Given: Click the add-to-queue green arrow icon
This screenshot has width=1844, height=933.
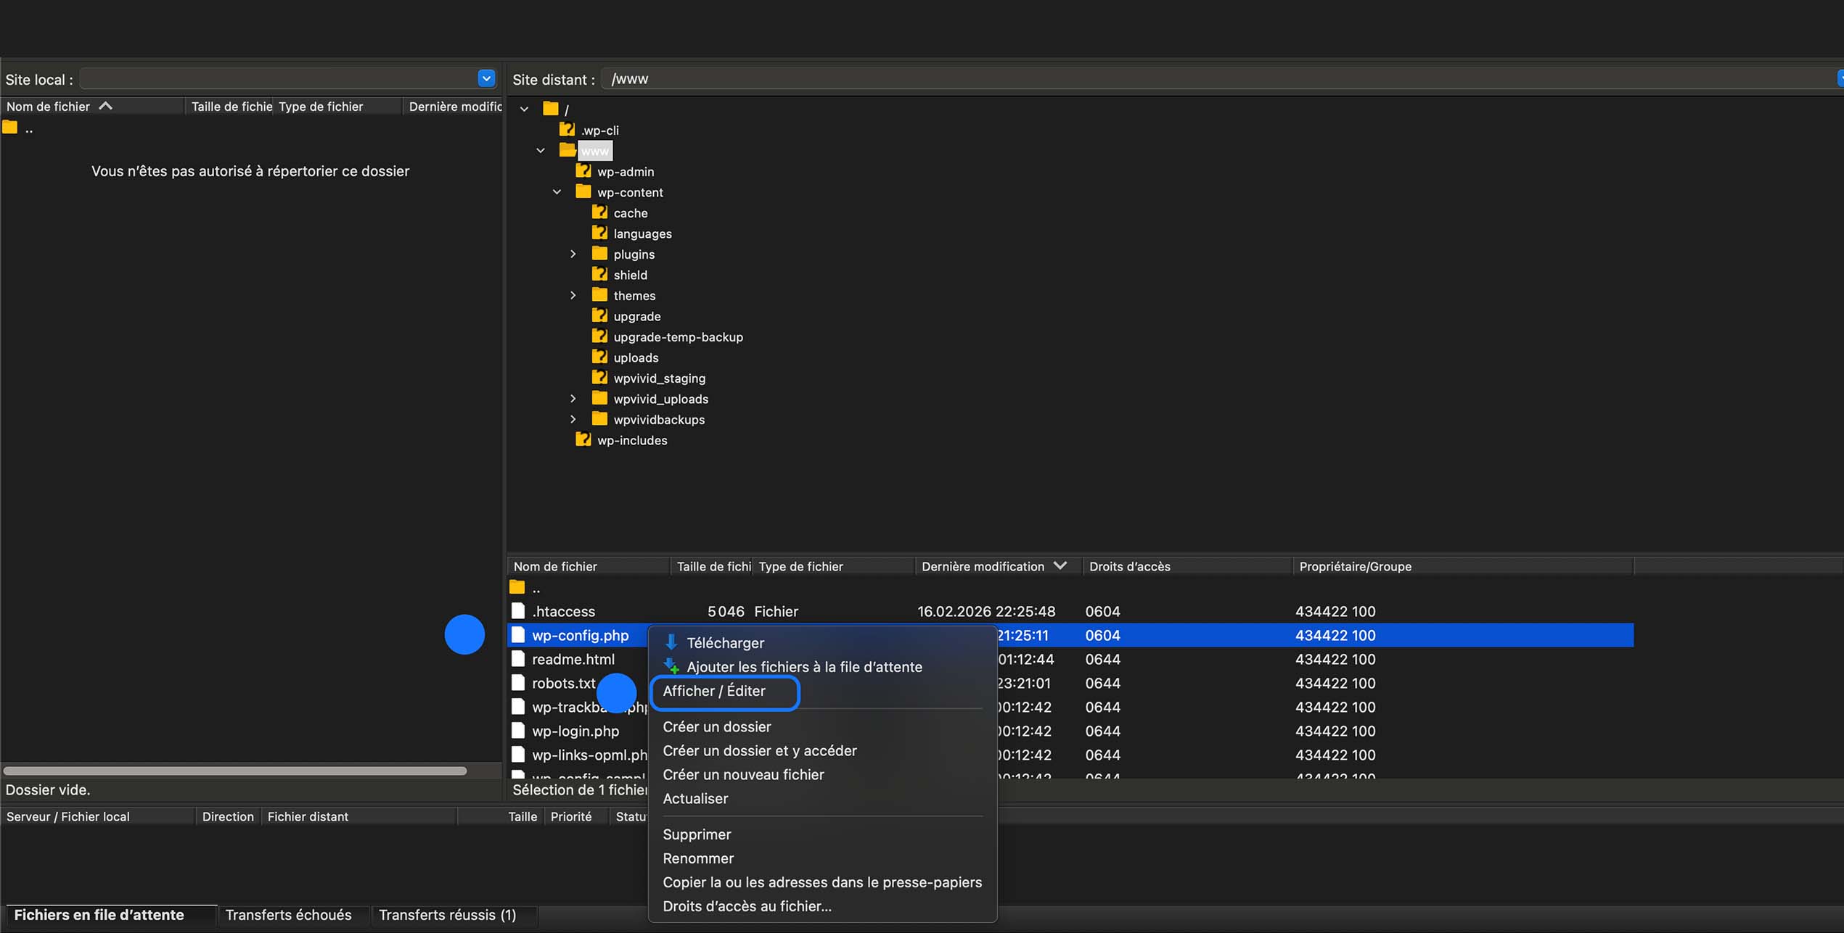Looking at the screenshot, I should pos(671,666).
